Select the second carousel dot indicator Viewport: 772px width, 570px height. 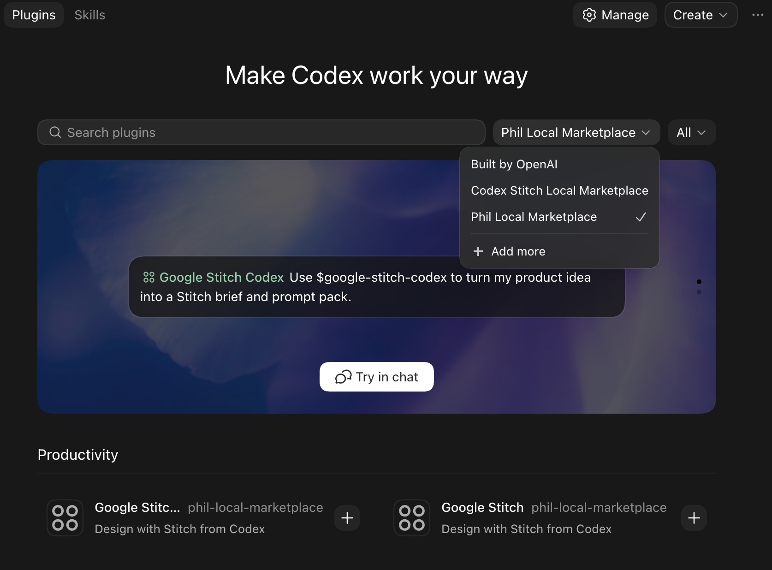pyautogui.click(x=699, y=292)
